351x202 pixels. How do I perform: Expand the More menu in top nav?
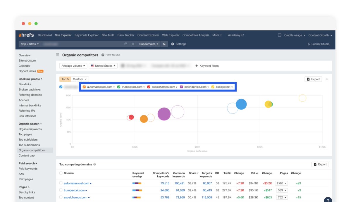[217, 35]
